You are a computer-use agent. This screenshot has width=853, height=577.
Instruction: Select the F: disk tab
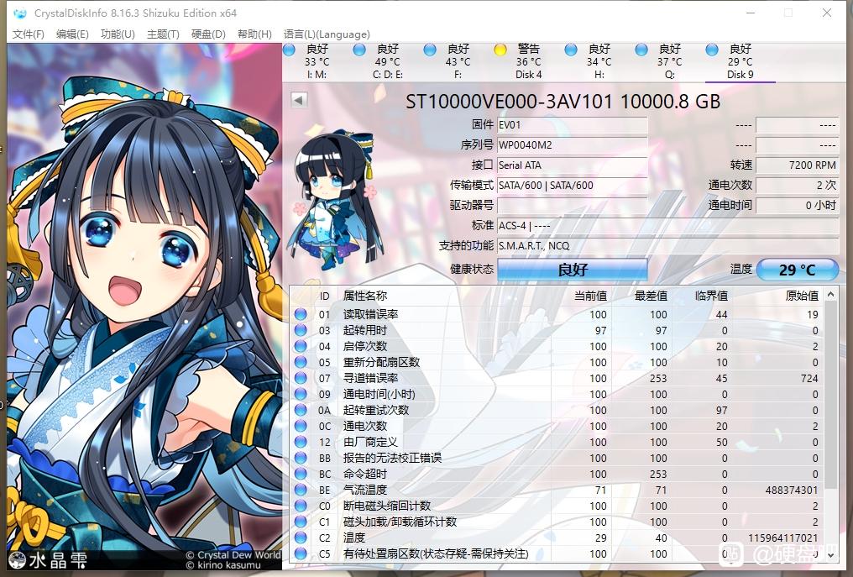click(x=458, y=61)
